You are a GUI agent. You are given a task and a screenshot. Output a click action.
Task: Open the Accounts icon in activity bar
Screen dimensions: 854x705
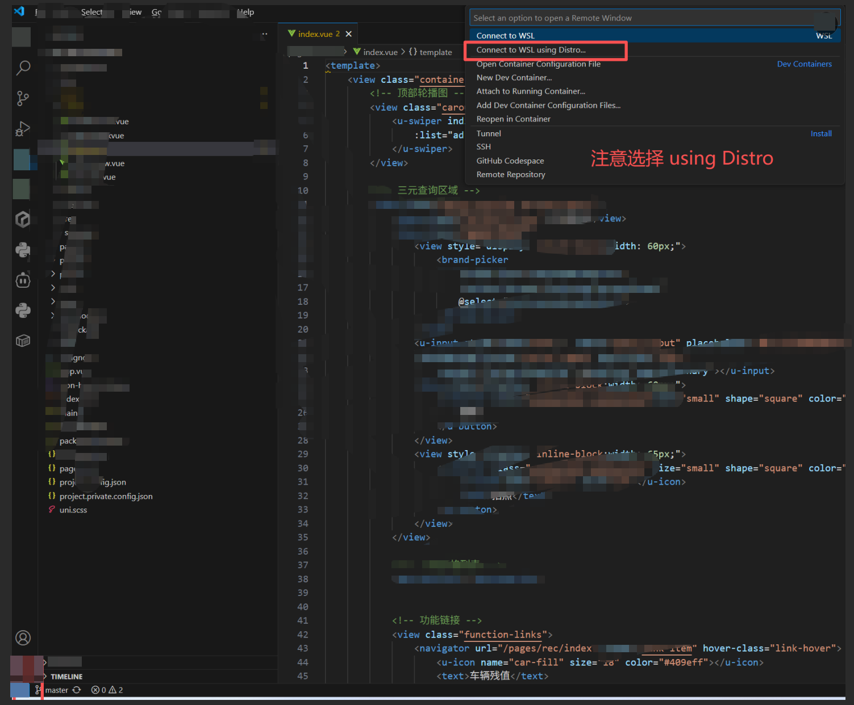pyautogui.click(x=23, y=638)
